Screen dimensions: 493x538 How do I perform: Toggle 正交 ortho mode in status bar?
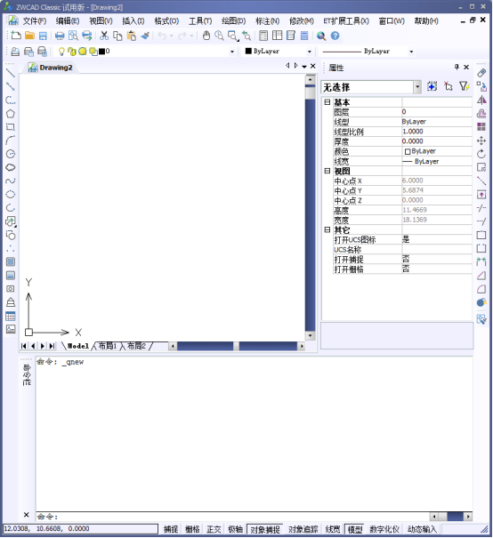(x=214, y=529)
